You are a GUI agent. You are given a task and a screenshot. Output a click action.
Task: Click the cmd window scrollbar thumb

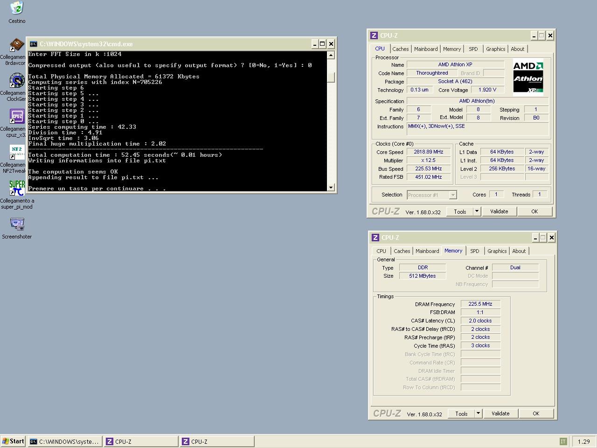(x=331, y=77)
